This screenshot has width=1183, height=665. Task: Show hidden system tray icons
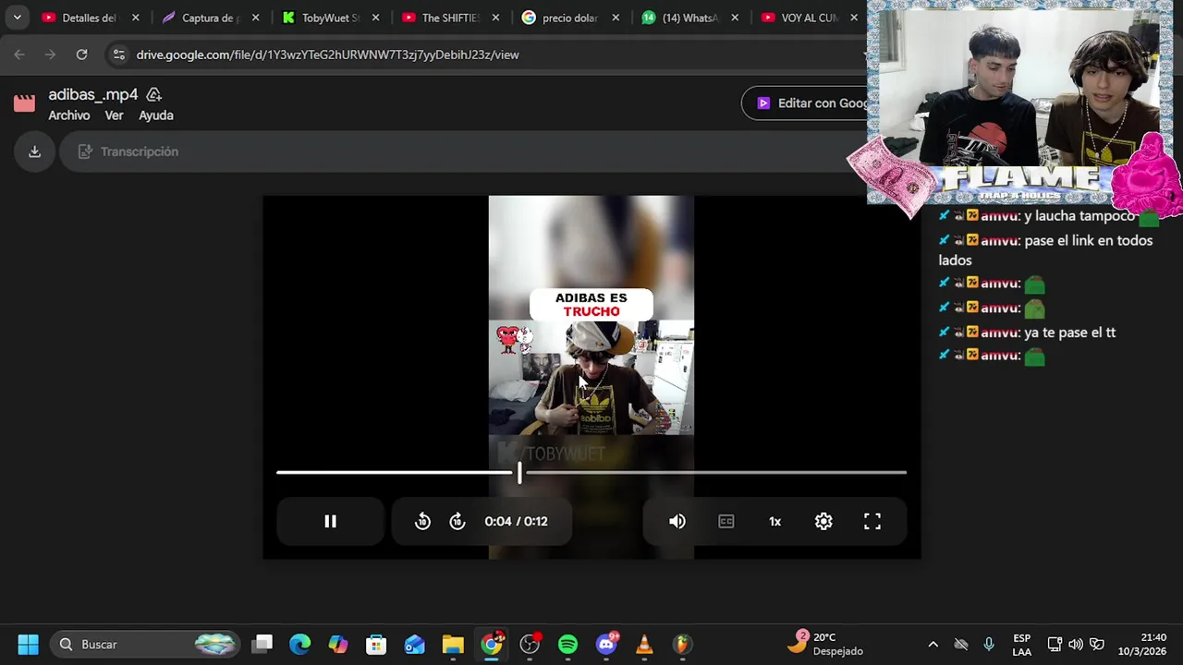click(933, 644)
